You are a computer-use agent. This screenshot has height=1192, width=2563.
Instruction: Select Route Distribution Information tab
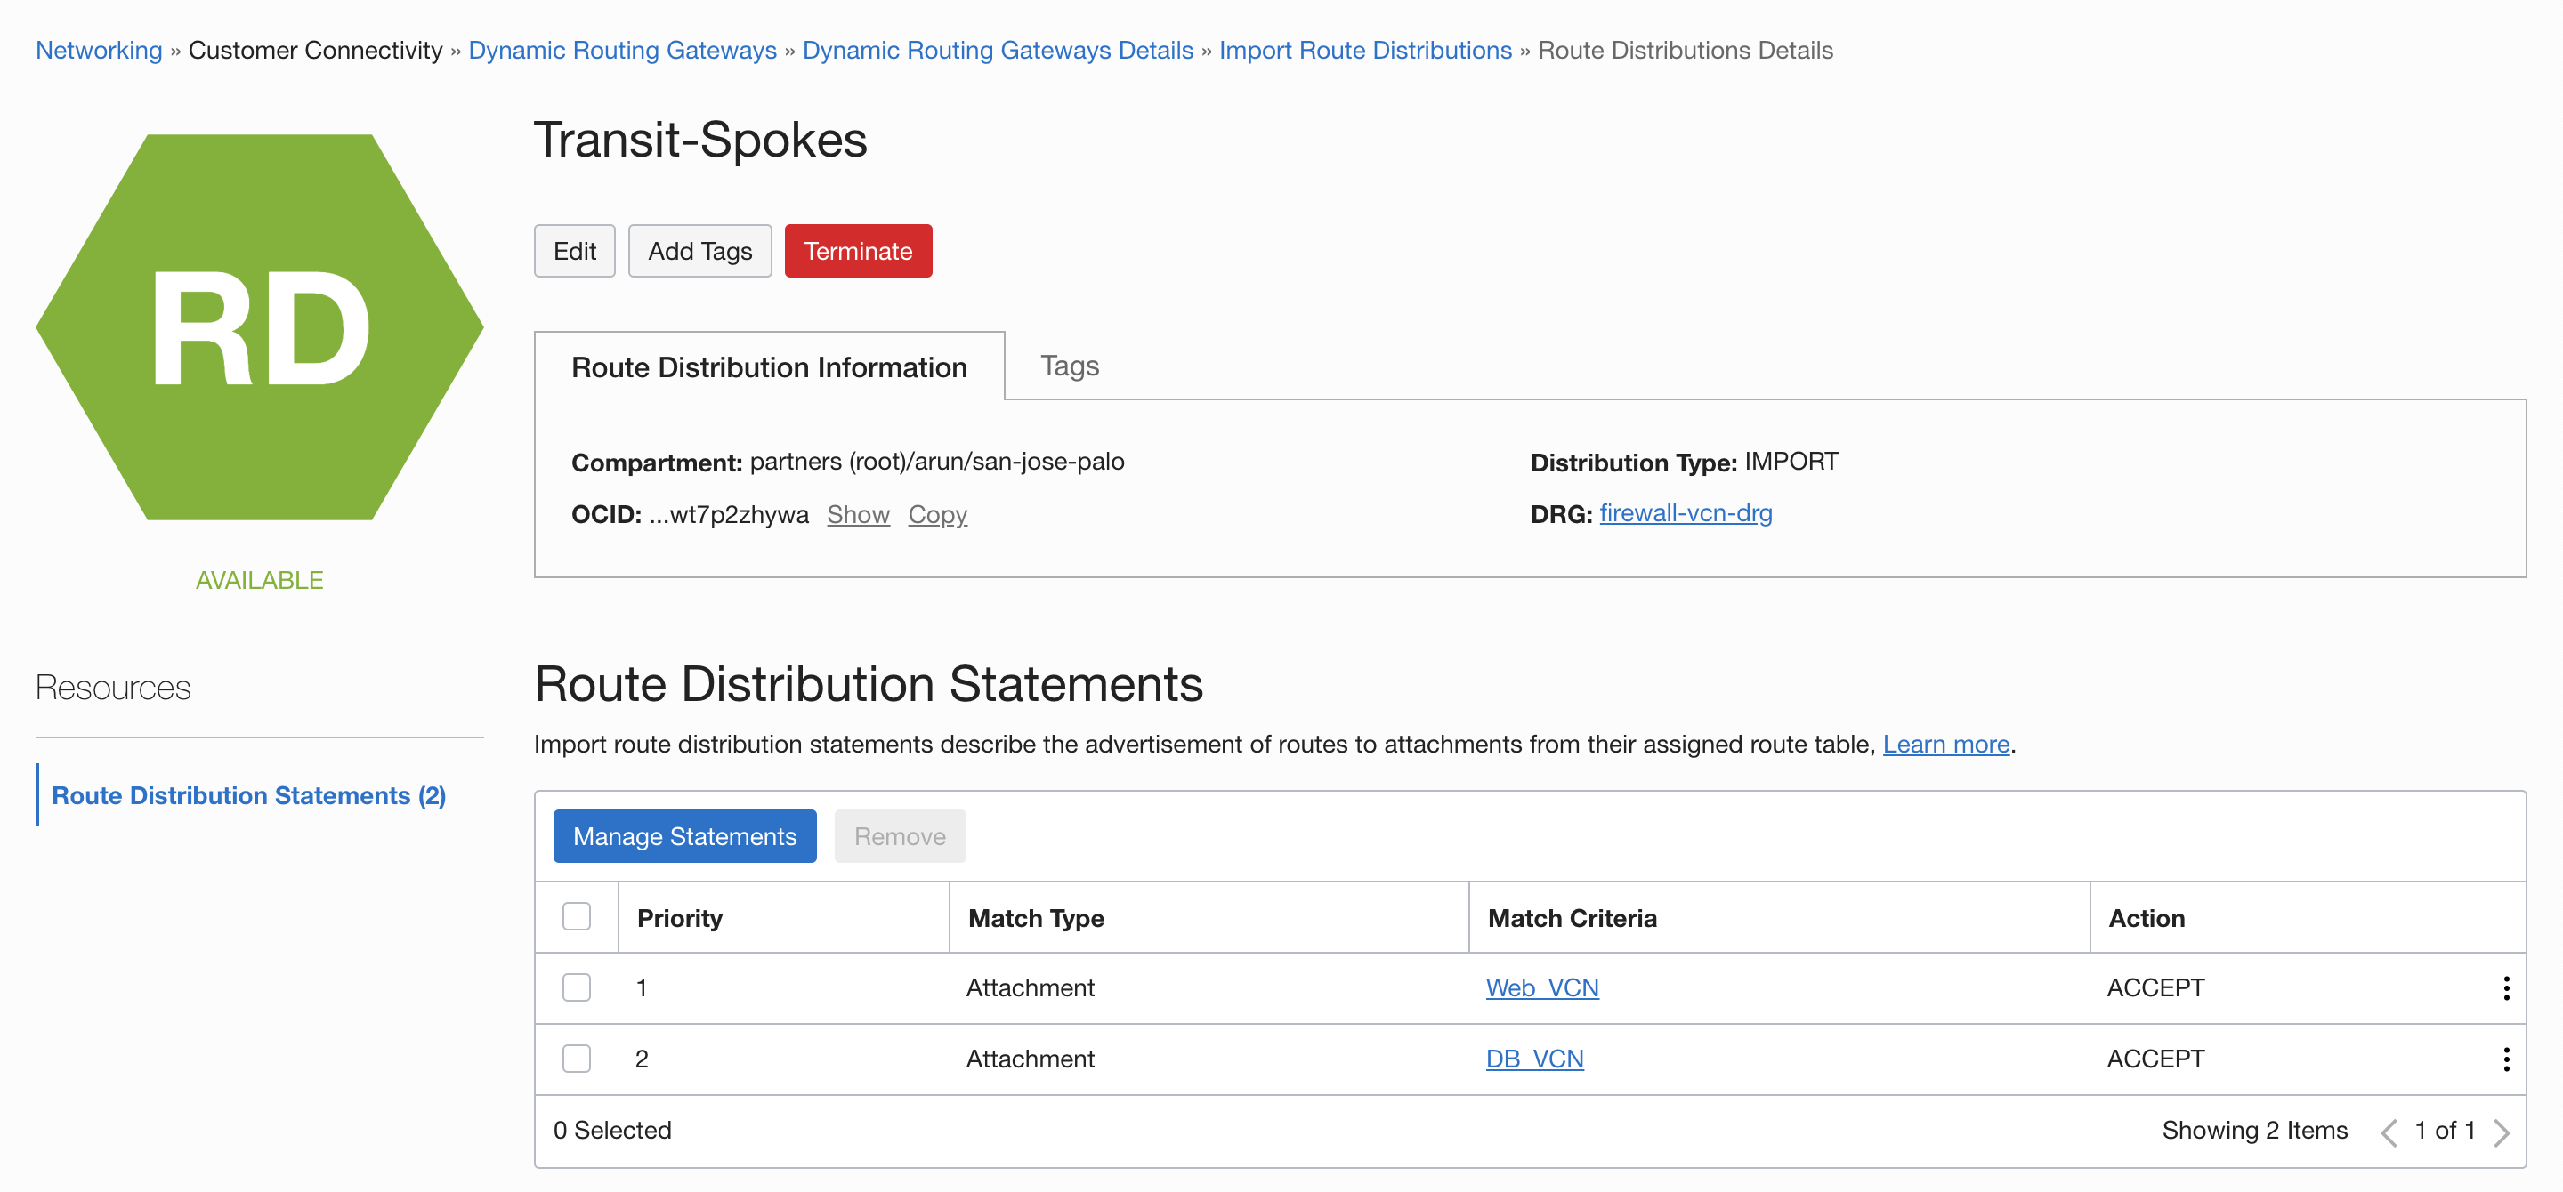tap(768, 366)
